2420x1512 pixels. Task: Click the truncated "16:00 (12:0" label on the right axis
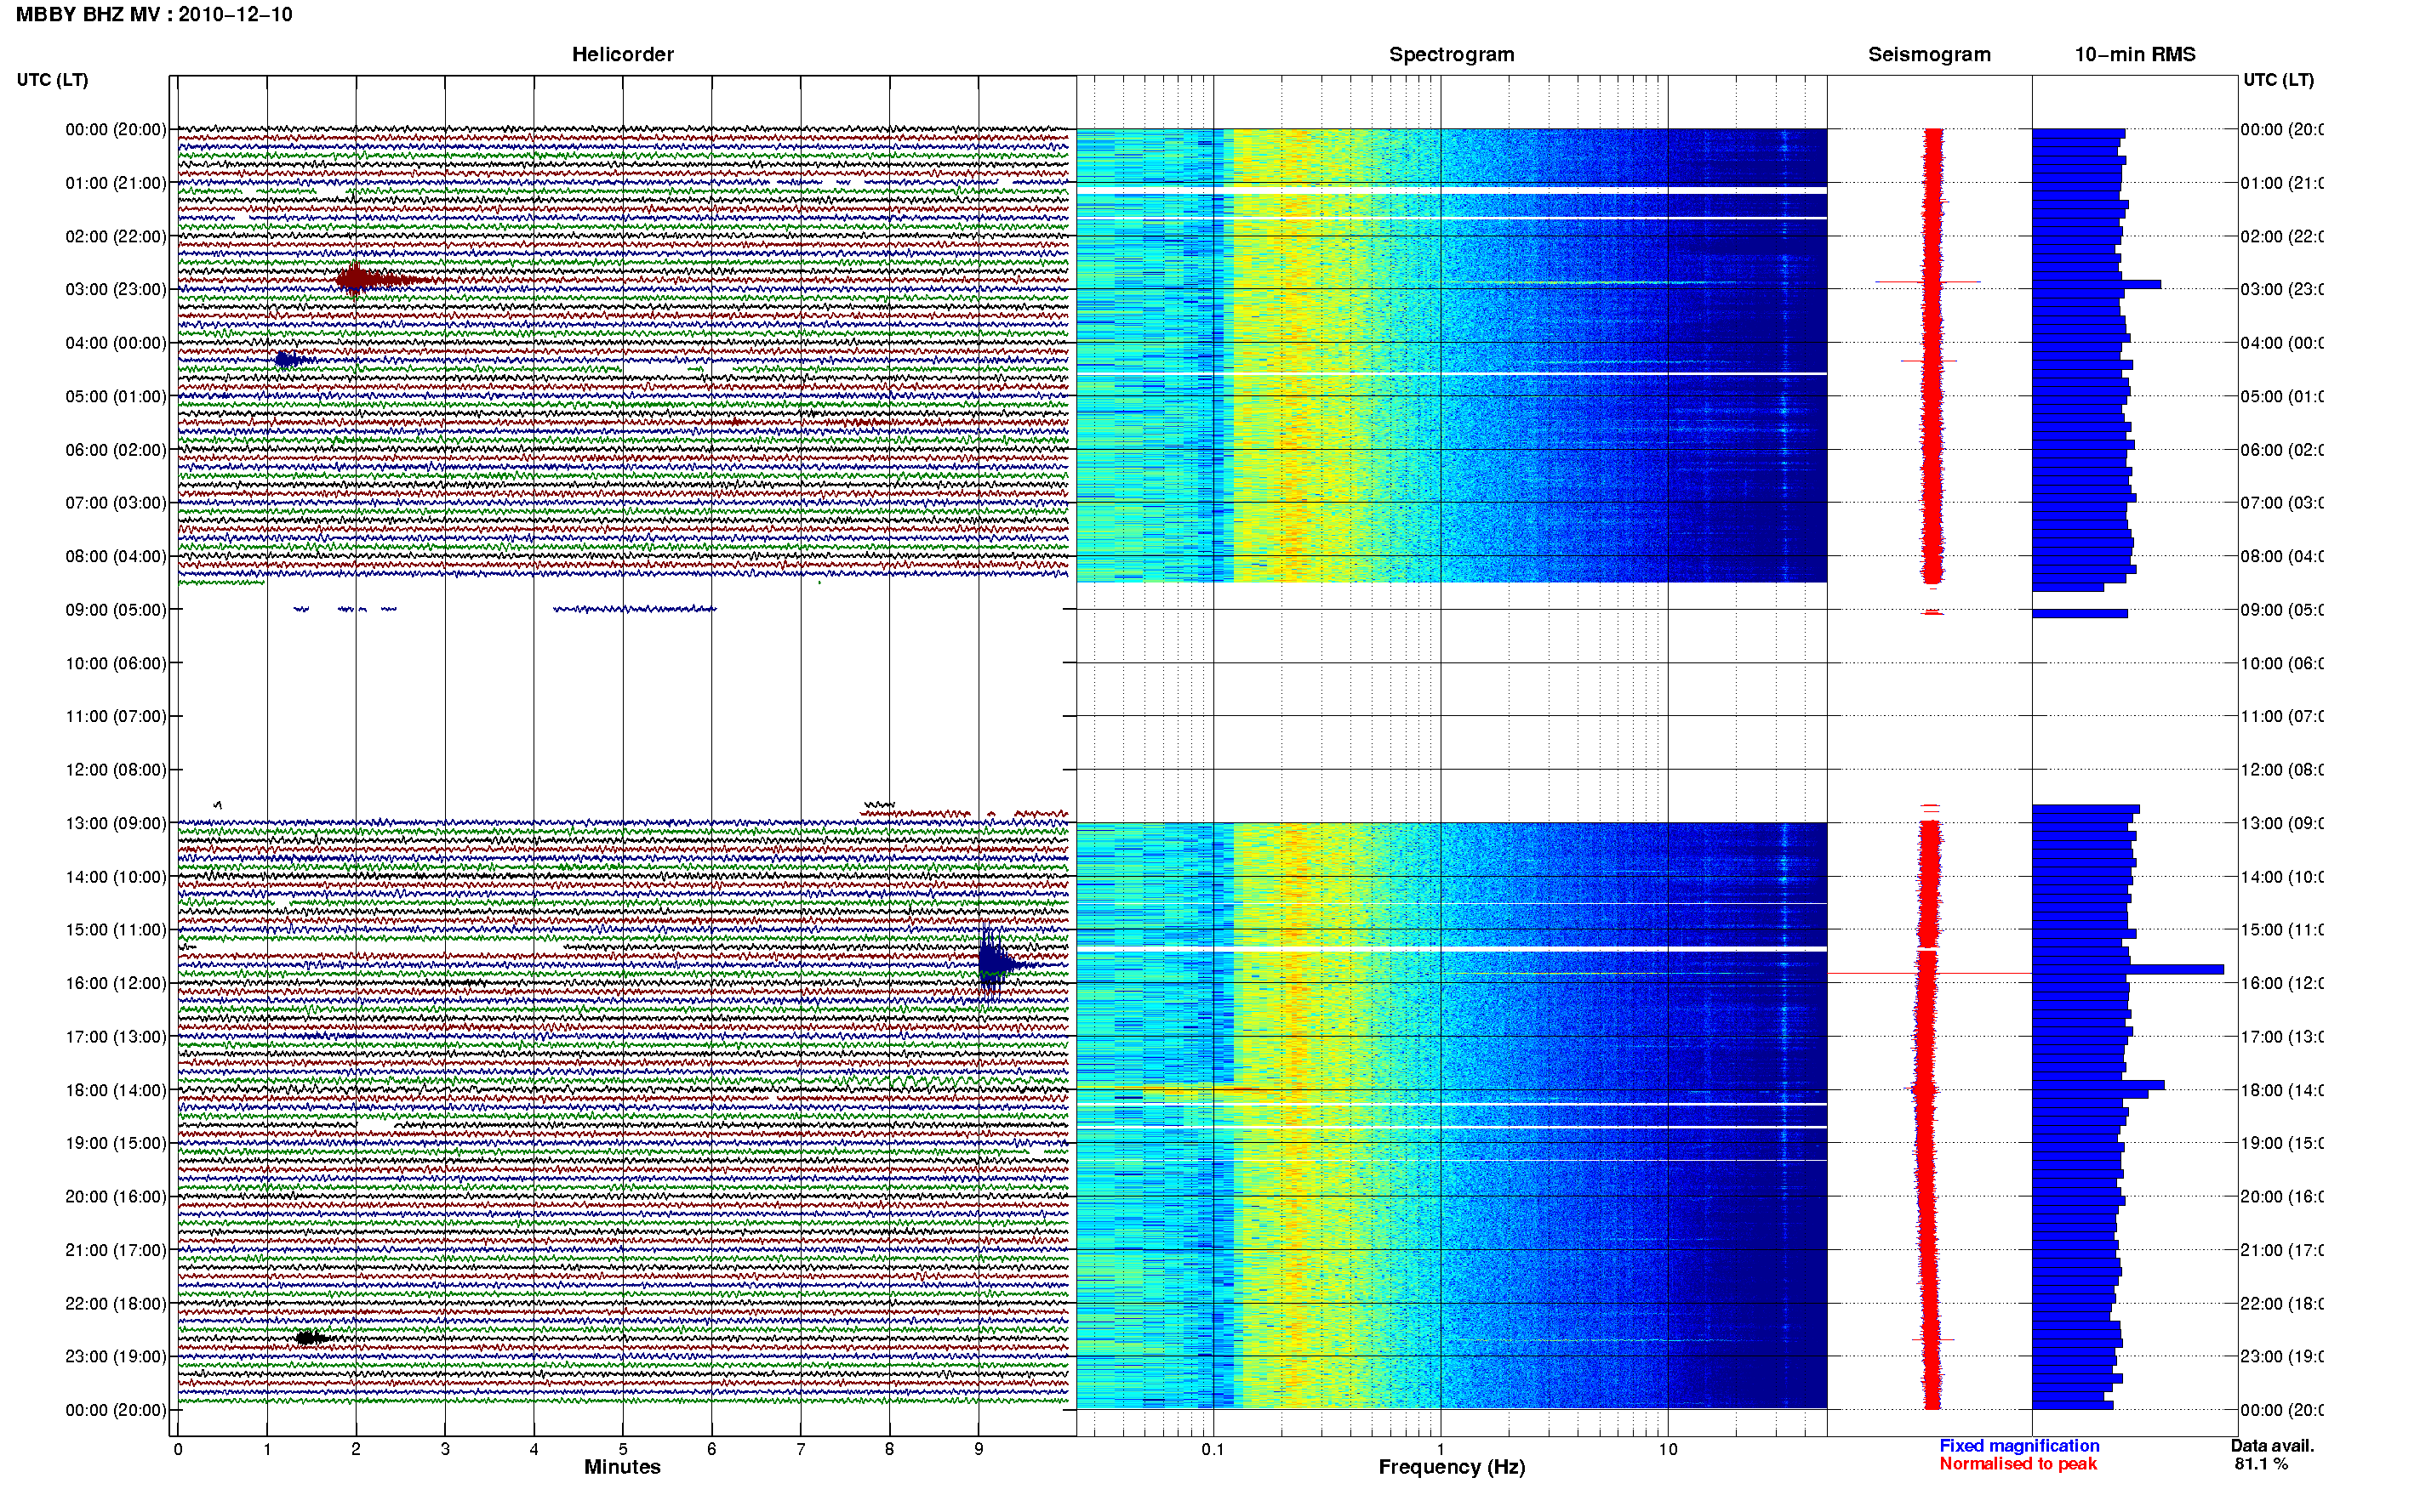(2282, 983)
